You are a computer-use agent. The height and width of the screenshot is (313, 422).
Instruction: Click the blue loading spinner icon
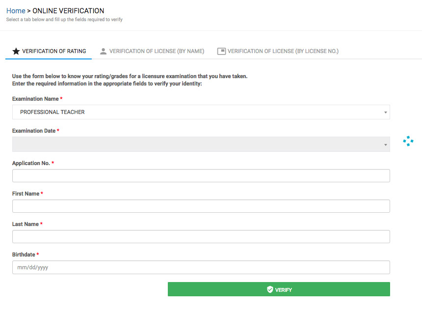click(408, 141)
